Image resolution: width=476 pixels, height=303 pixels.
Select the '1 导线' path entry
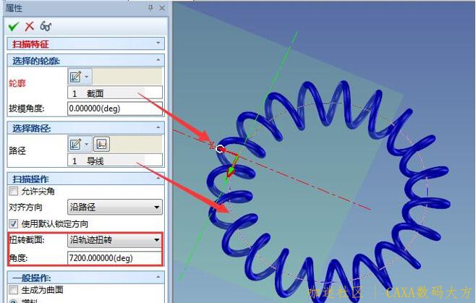tap(115, 161)
